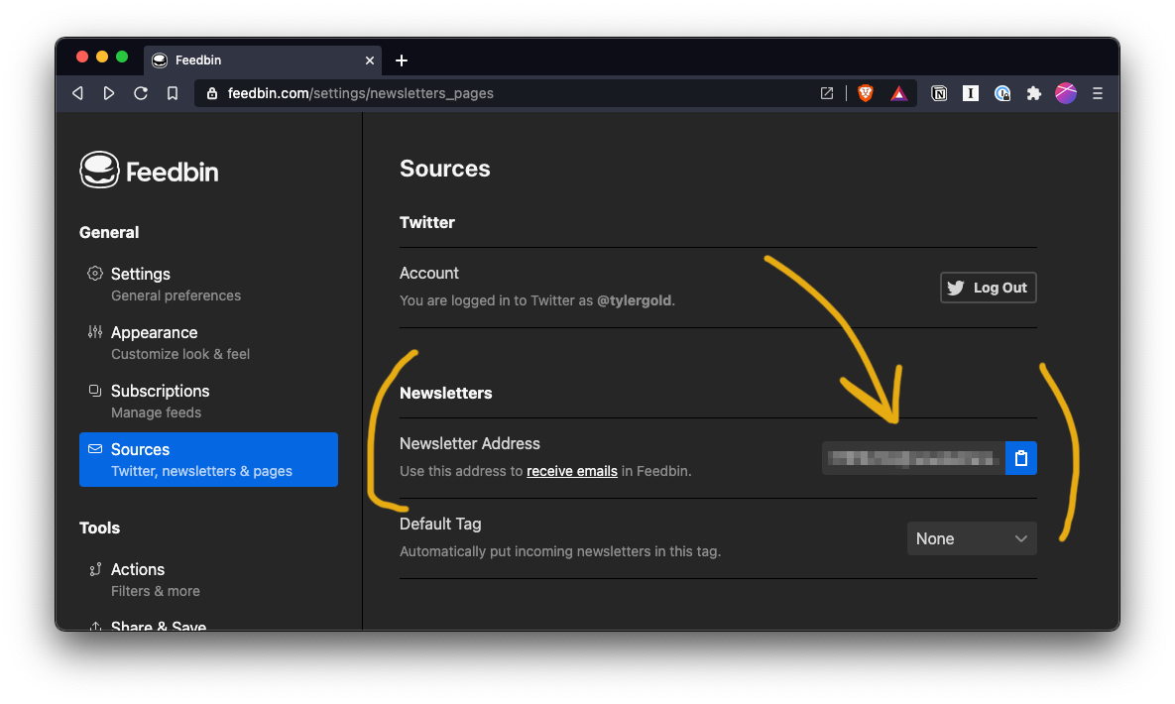Open the Extensions puzzle icon
Screen dimensions: 1175x704
click(x=1034, y=93)
